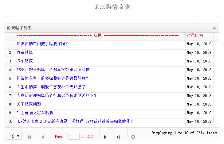This screenshot has height=144, width=224.
Task: Open post 人生中的第一辆爱车睿骋cc今天贴膜了
Action: pos(51,87)
